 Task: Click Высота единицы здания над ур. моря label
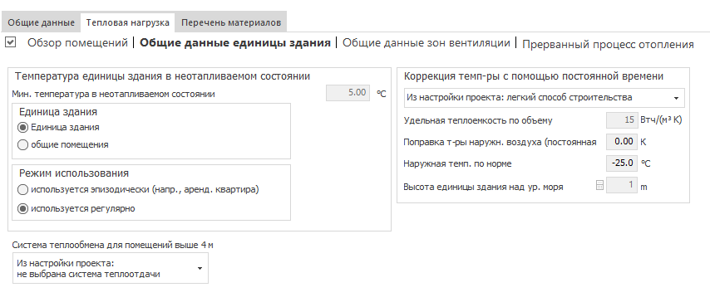pyautogui.click(x=483, y=187)
